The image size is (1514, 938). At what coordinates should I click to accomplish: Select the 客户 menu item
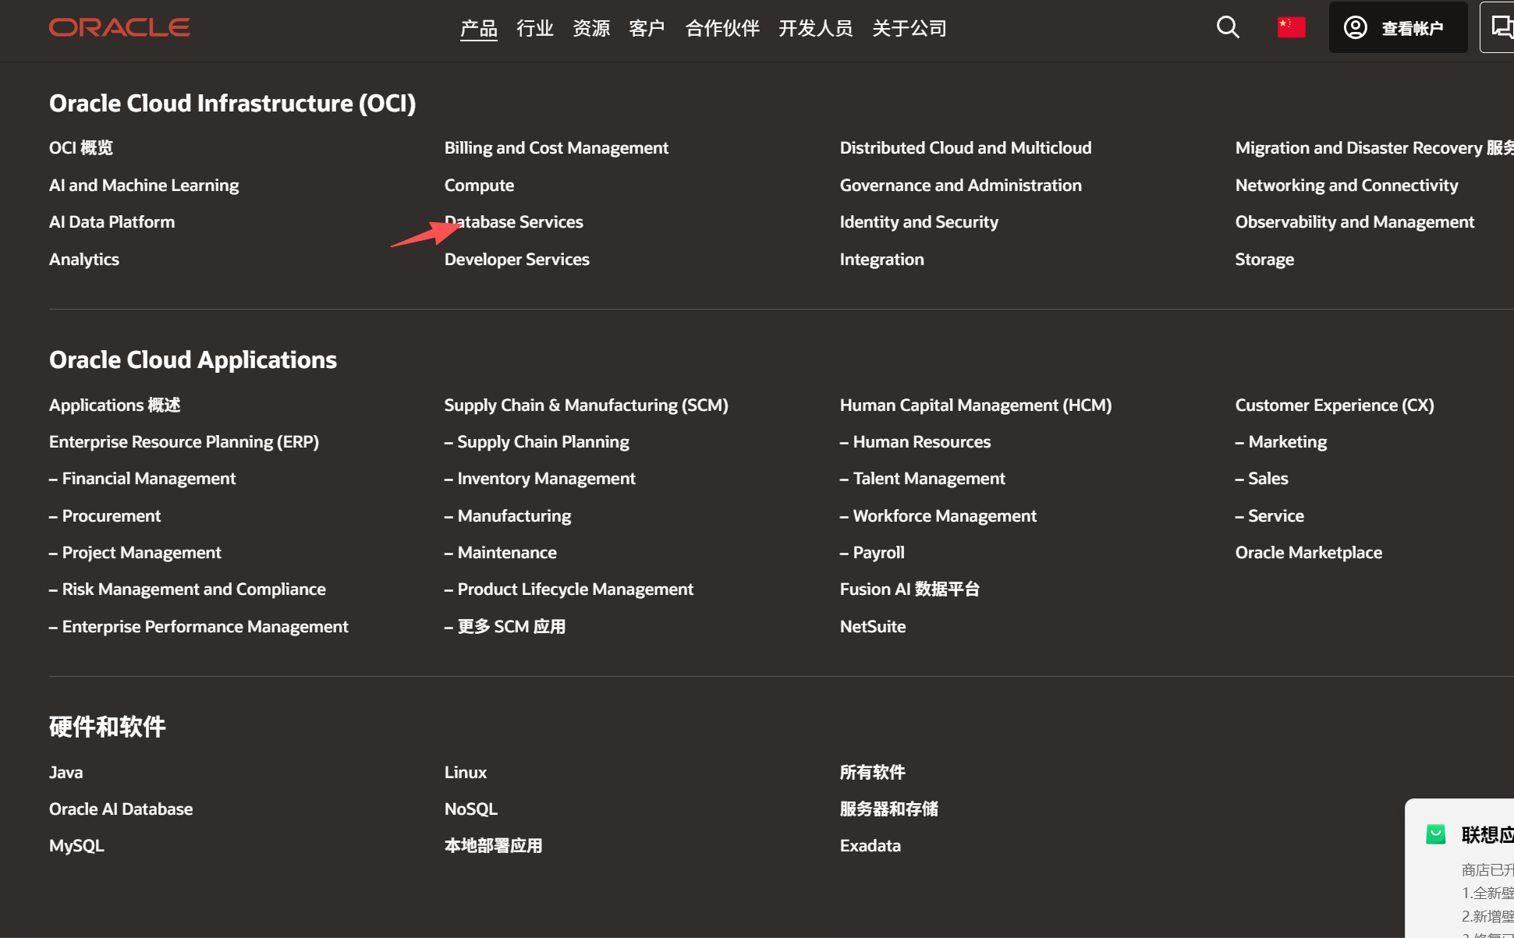pyautogui.click(x=647, y=28)
